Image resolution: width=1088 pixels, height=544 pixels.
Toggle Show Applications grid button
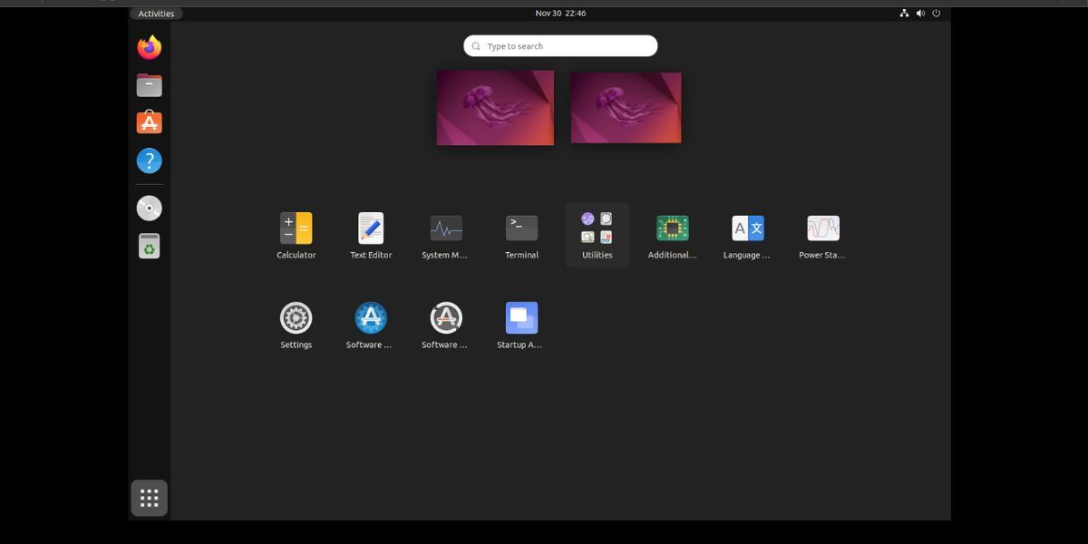[150, 498]
